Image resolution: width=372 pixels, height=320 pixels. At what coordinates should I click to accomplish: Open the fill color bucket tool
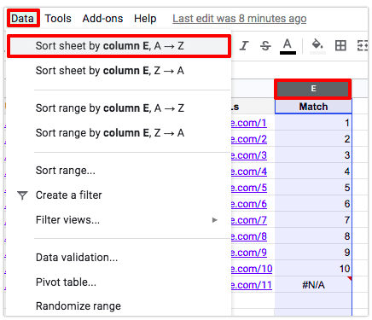tap(317, 46)
